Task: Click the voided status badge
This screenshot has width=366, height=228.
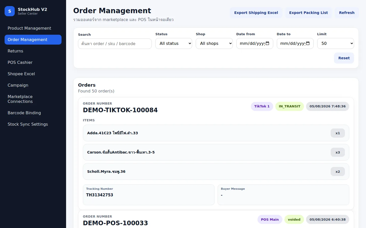Action: (x=294, y=219)
